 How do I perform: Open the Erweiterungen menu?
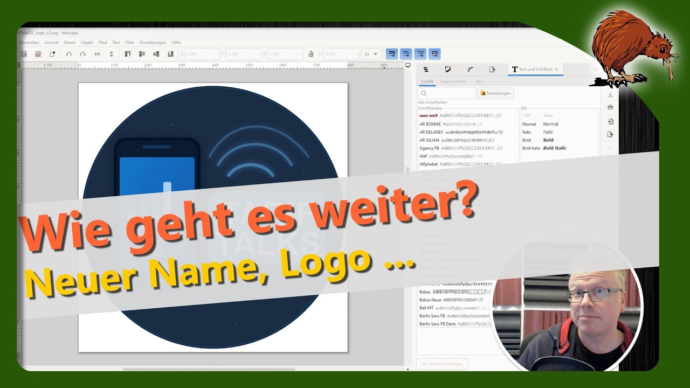(153, 43)
